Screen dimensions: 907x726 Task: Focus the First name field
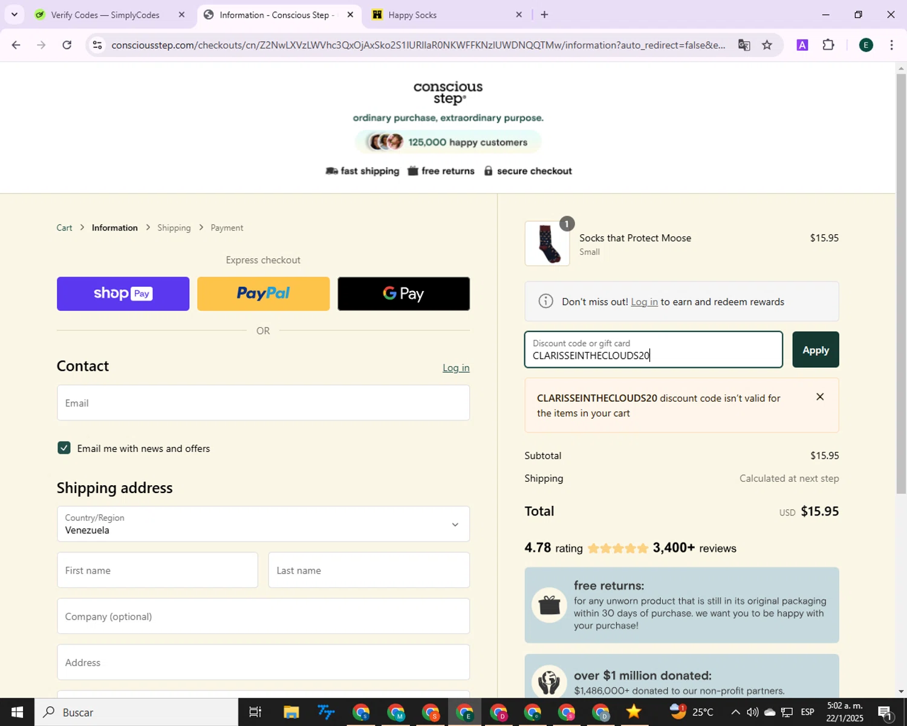point(157,570)
